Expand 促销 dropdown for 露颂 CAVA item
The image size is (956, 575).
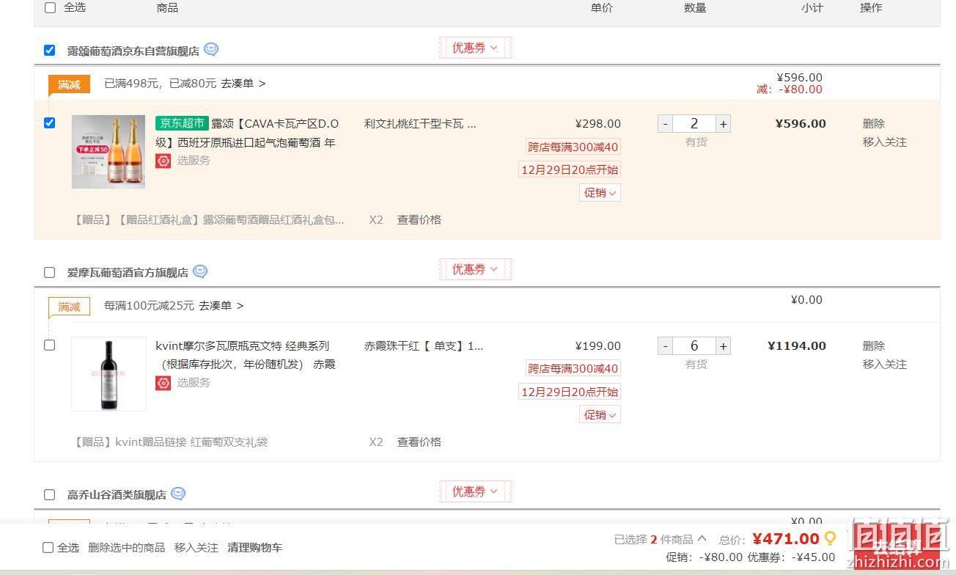(600, 193)
